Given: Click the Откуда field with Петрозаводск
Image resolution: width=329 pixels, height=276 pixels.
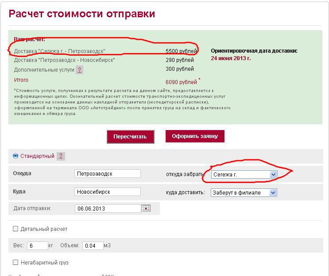Looking at the screenshot, I should (x=108, y=174).
